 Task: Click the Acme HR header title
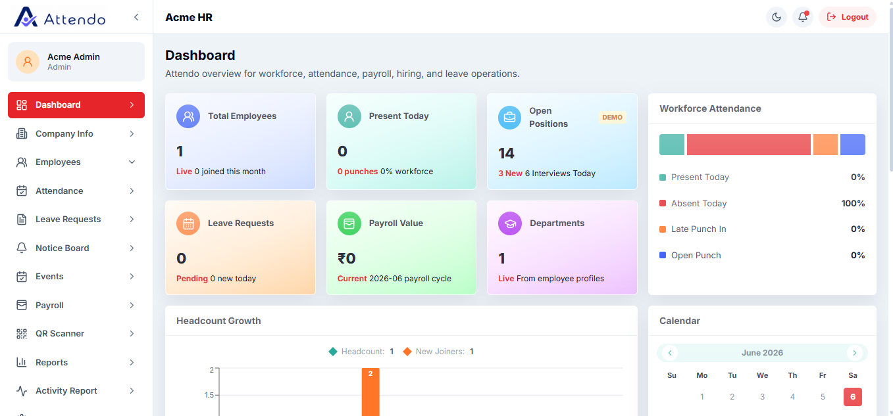tap(189, 17)
